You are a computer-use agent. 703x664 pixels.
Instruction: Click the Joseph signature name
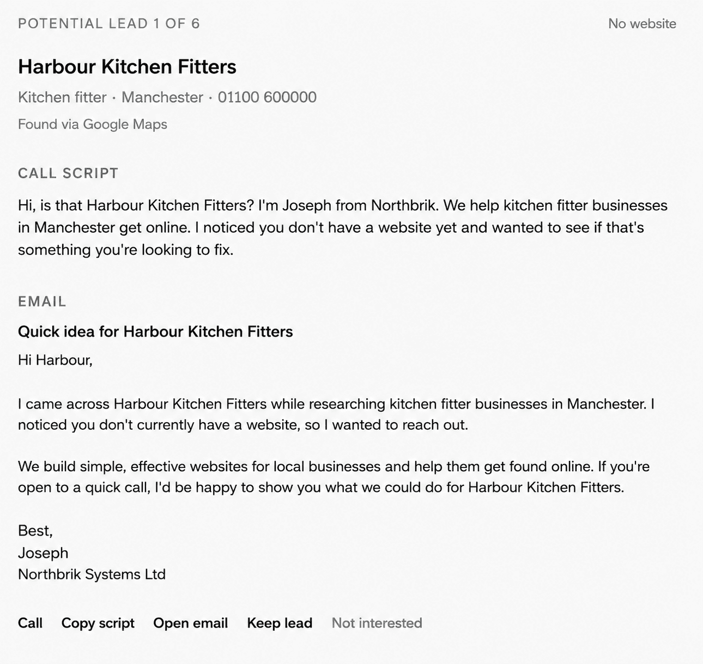pyautogui.click(x=43, y=553)
